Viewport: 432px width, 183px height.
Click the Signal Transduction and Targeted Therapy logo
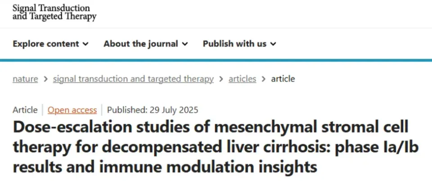[x=54, y=13]
